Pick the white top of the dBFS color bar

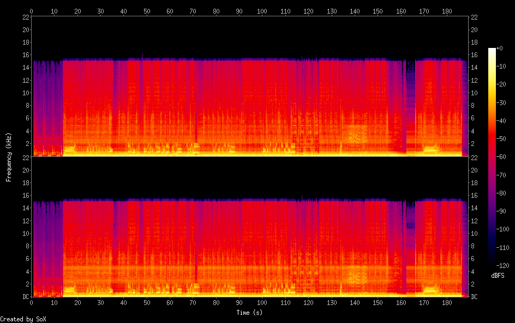pyautogui.click(x=492, y=50)
